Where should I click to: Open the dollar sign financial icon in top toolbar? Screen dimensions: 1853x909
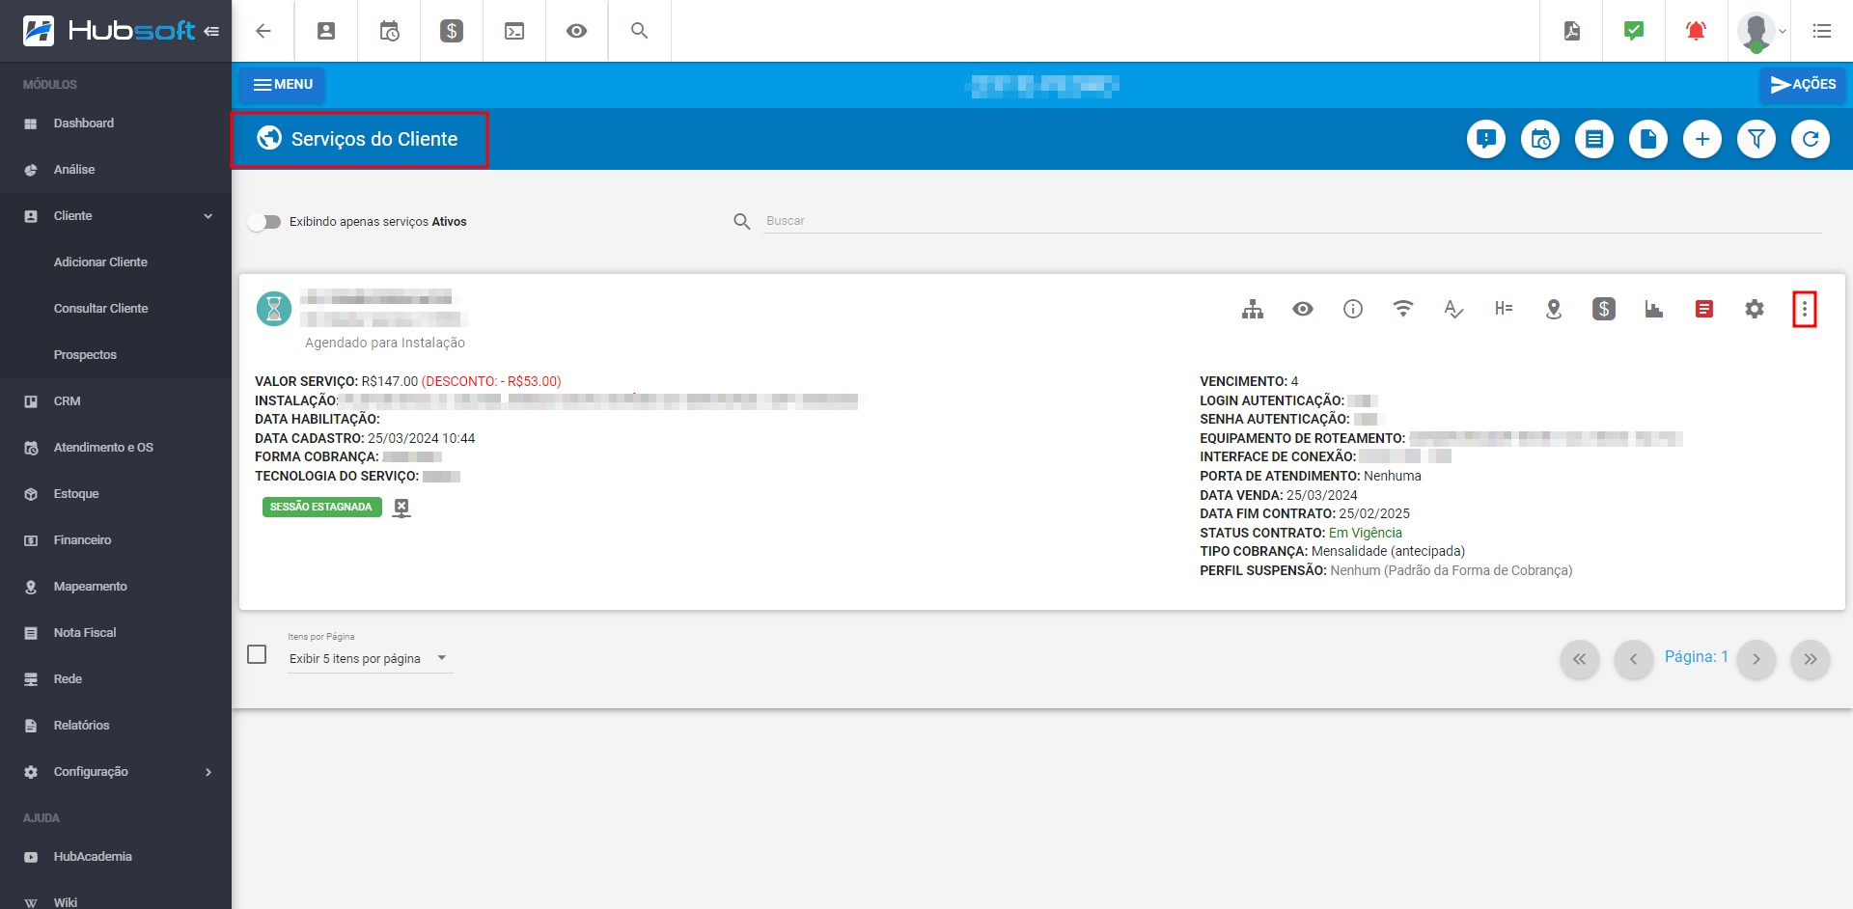point(452,31)
